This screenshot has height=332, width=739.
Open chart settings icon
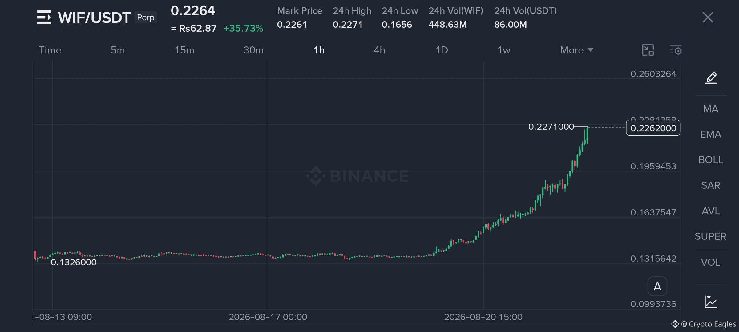[676, 50]
